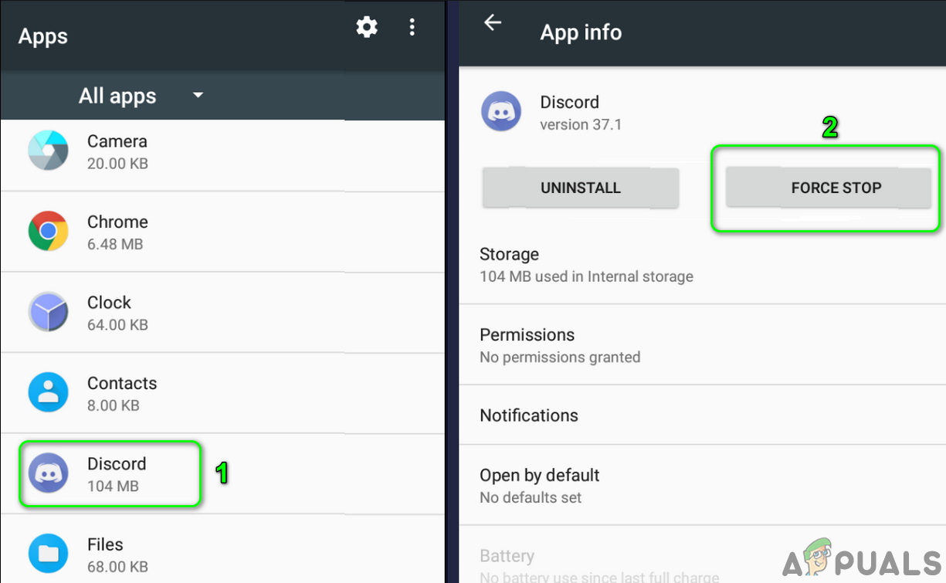Image resolution: width=946 pixels, height=583 pixels.
Task: Select the All apps filter label
Action: pos(117,96)
